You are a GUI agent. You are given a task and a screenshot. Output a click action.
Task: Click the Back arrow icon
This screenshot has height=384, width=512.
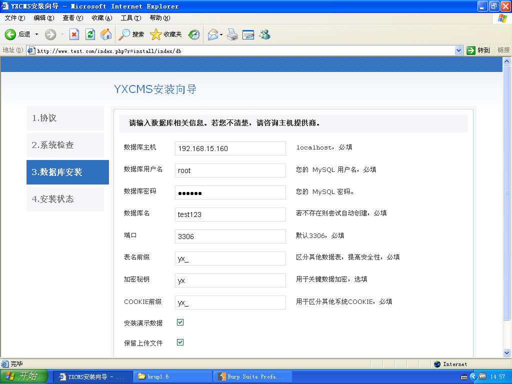pos(10,34)
